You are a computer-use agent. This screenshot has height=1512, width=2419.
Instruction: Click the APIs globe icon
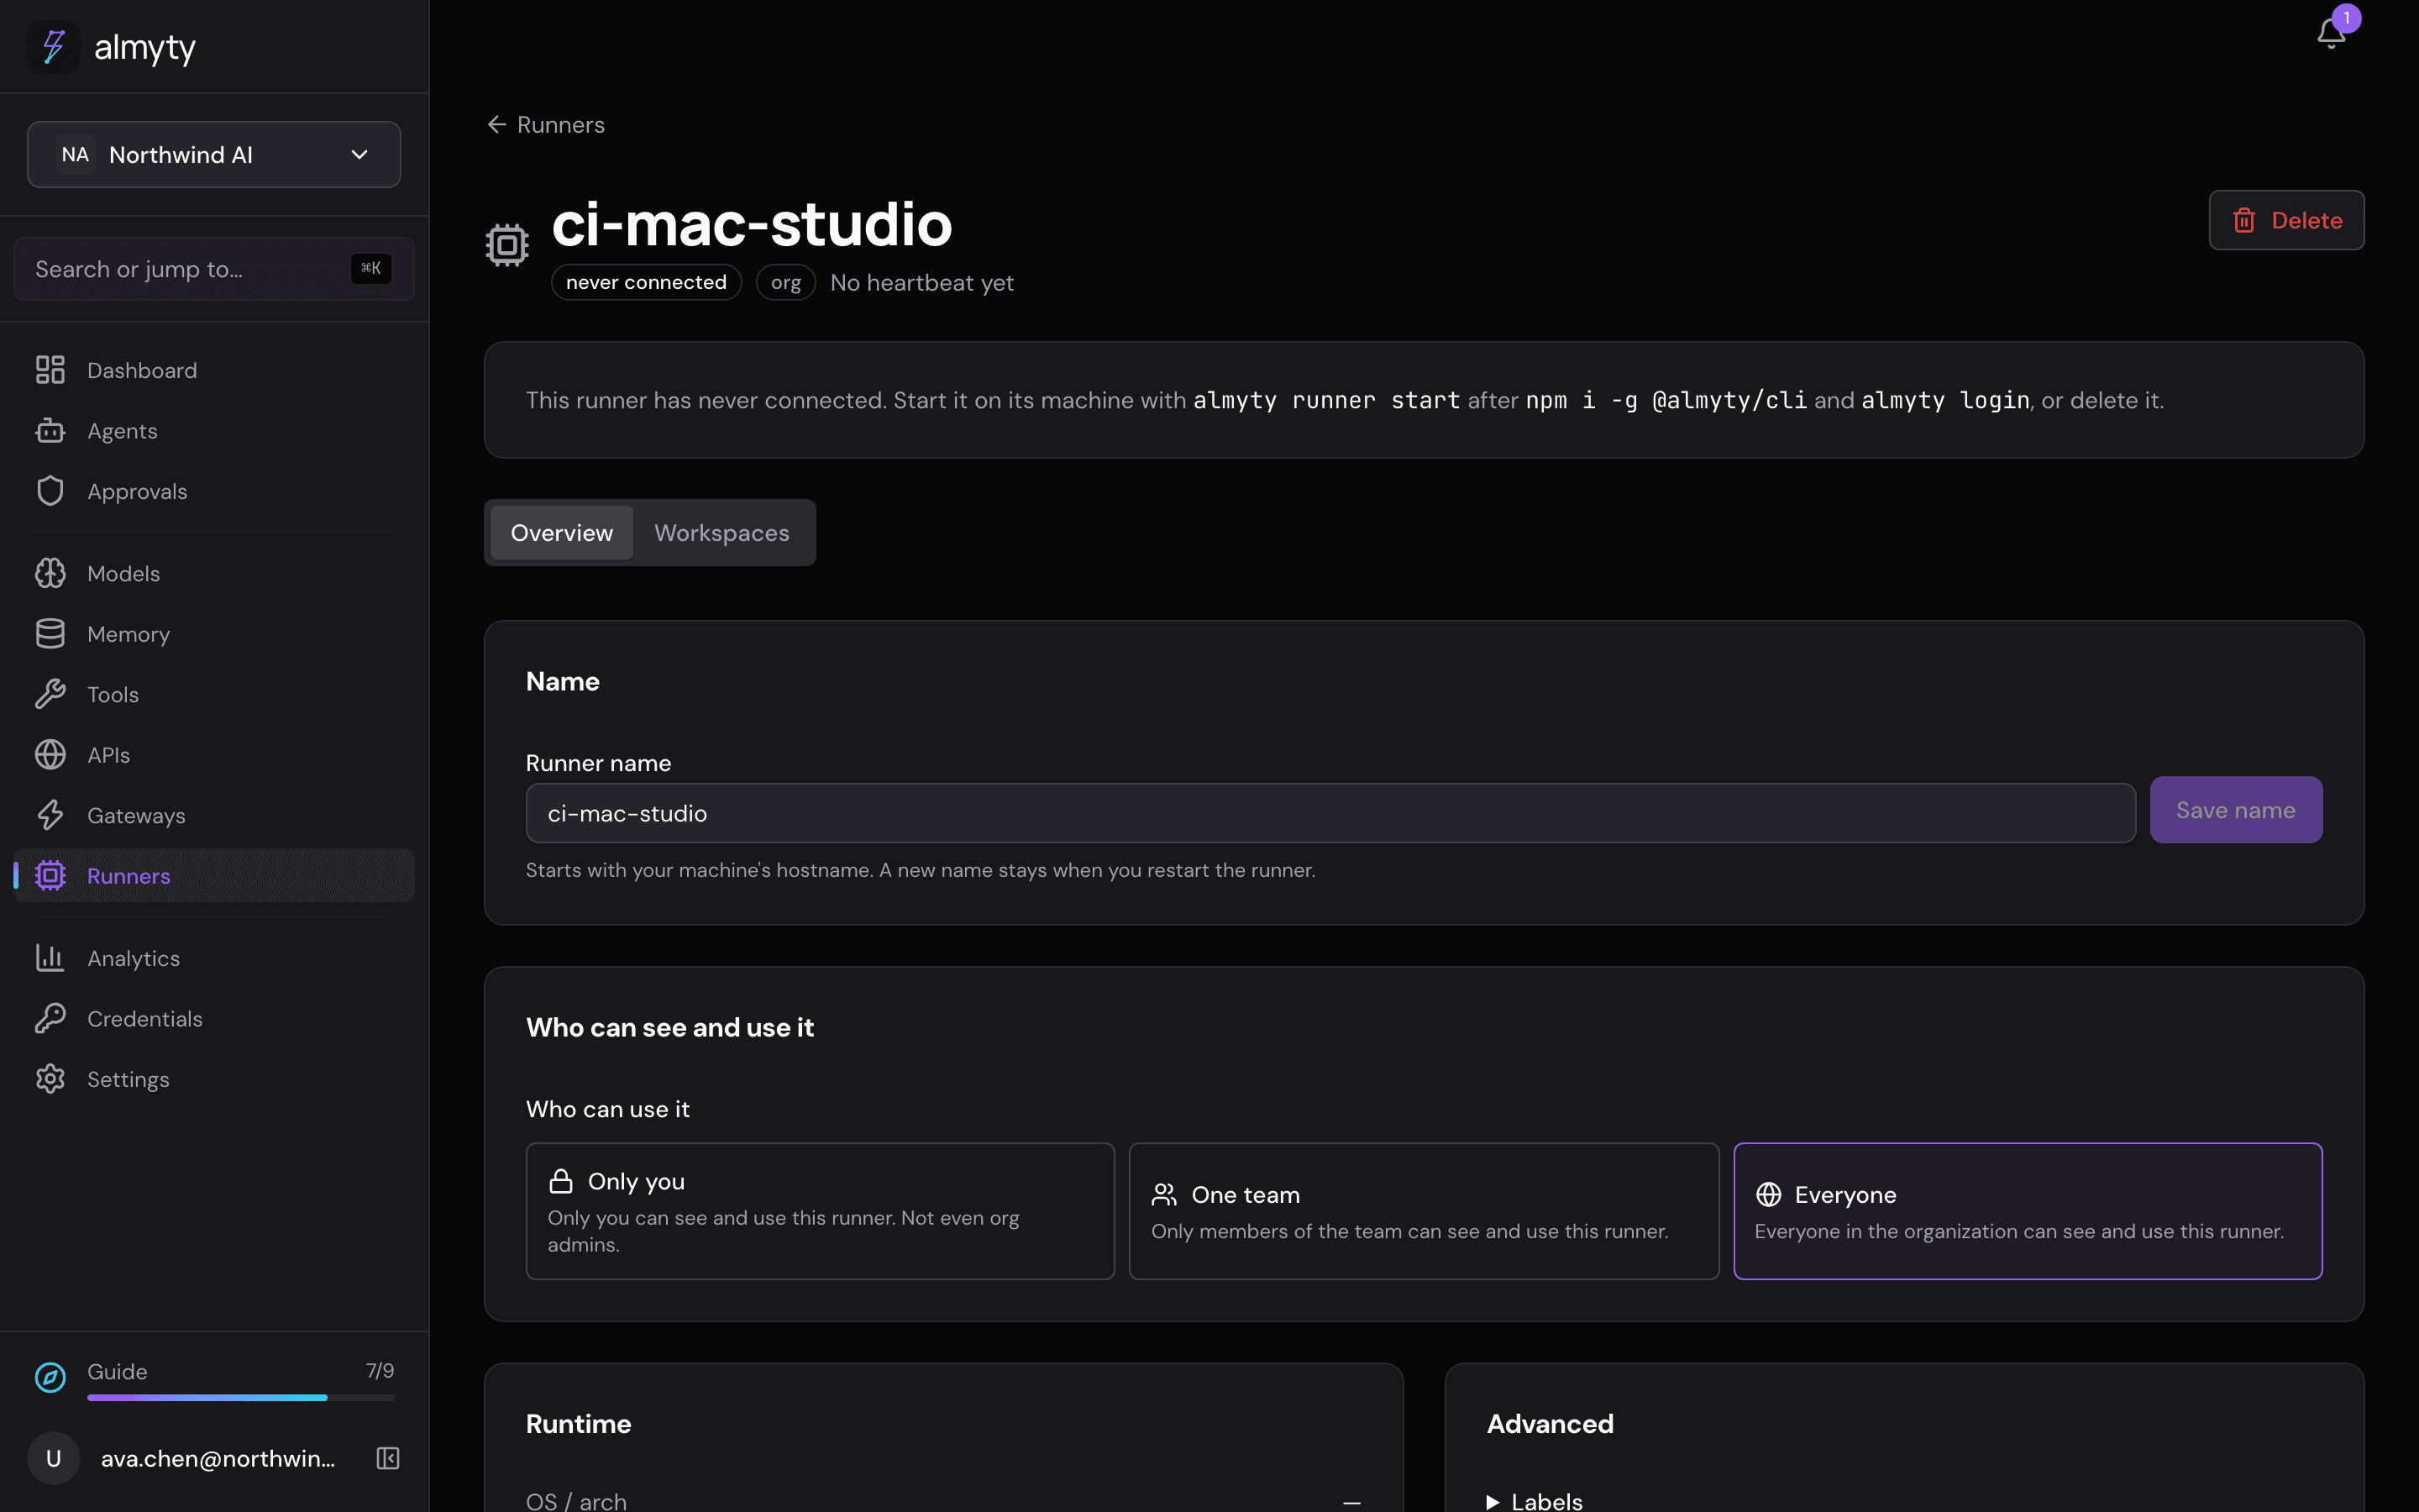[50, 755]
